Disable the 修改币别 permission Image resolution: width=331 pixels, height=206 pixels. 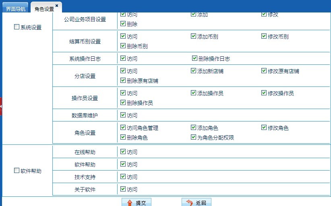pos(264,36)
